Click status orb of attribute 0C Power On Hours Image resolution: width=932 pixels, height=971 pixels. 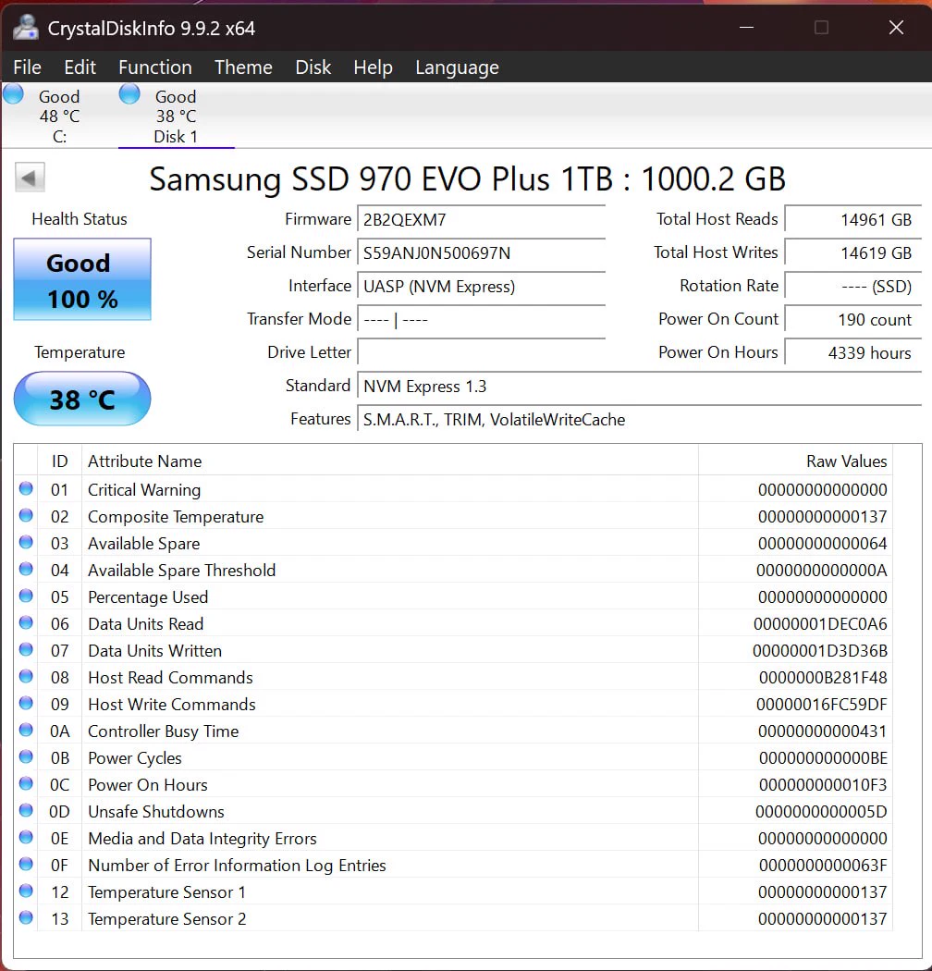pyautogui.click(x=26, y=783)
